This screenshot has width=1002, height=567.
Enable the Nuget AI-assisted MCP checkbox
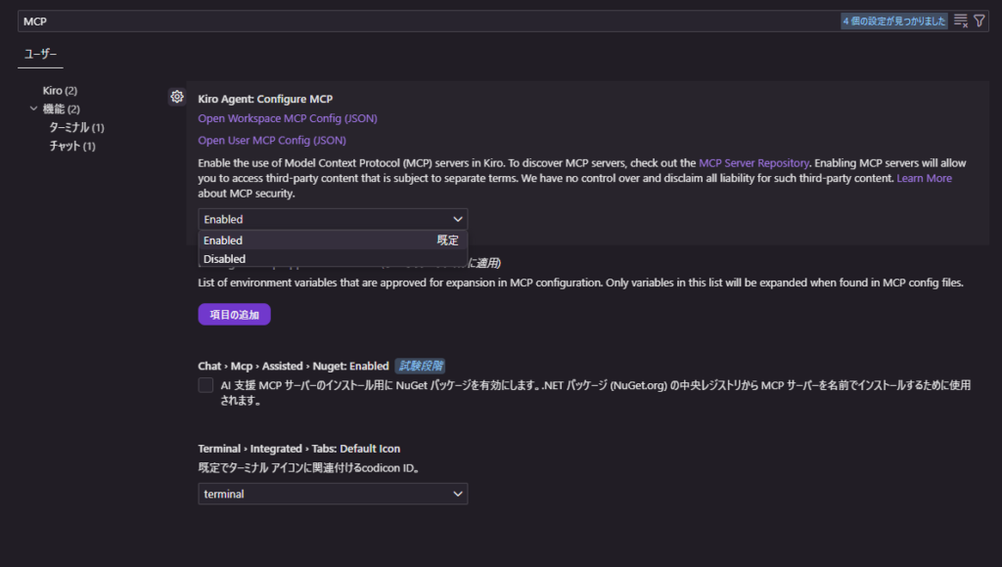tap(205, 385)
